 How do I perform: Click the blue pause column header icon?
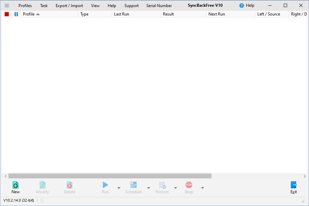click(x=16, y=14)
